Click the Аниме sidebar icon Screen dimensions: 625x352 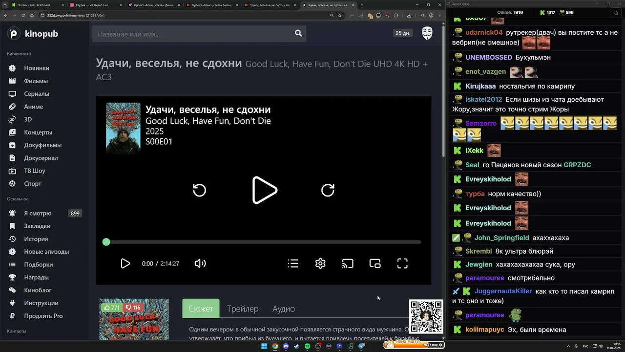click(x=13, y=107)
